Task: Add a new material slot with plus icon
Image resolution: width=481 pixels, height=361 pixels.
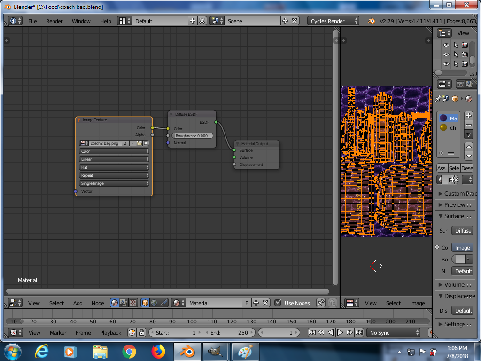Action: coord(468,116)
